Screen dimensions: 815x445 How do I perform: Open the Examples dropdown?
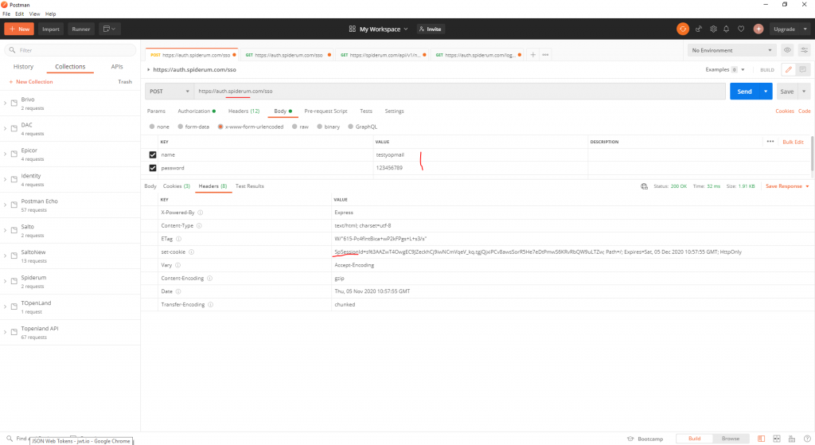(725, 70)
